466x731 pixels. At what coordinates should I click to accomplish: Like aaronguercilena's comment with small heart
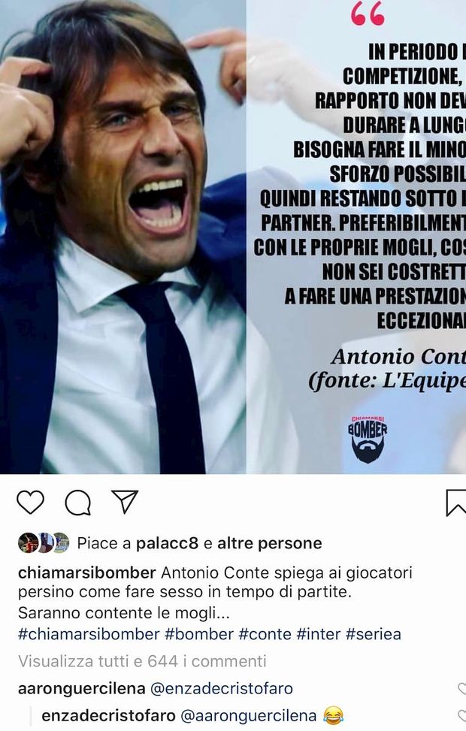point(461,689)
